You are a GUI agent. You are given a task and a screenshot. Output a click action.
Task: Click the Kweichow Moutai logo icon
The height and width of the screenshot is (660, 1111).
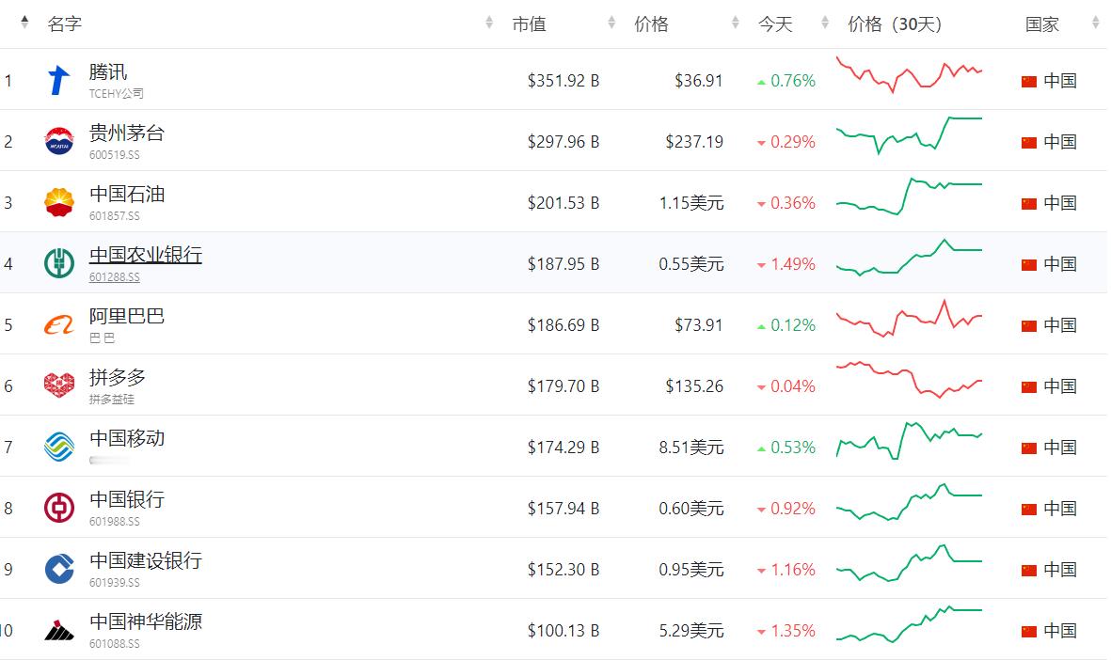(59, 141)
